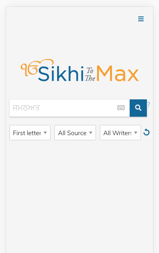Image resolution: width=159 pixels, height=253 pixels.
Task: Open the question mark search help
Action: (x=148, y=105)
